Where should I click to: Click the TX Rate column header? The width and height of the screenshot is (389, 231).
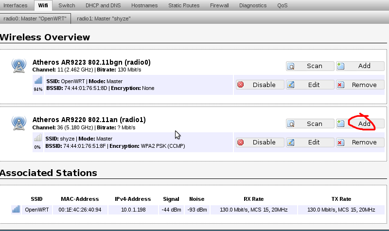pos(341,199)
